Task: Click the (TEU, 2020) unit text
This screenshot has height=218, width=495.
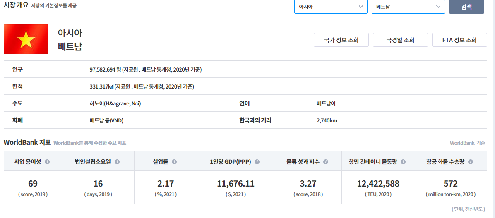Action: (x=378, y=194)
